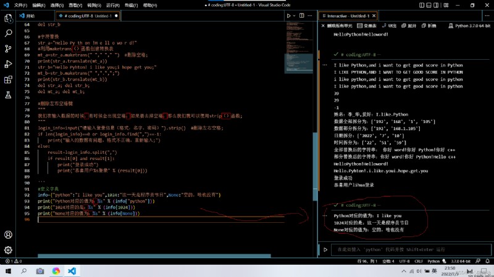
Task: Open the 文件(F) menu
Action: coord(20,6)
